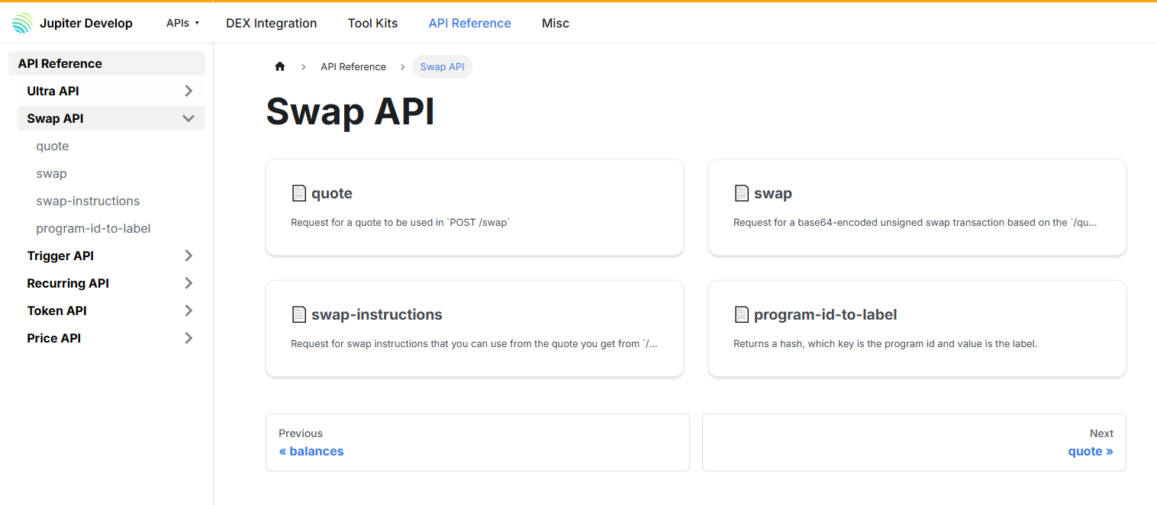This screenshot has height=505, width=1157.
Task: Expand the Ultra API sidebar section
Action: coord(189,91)
